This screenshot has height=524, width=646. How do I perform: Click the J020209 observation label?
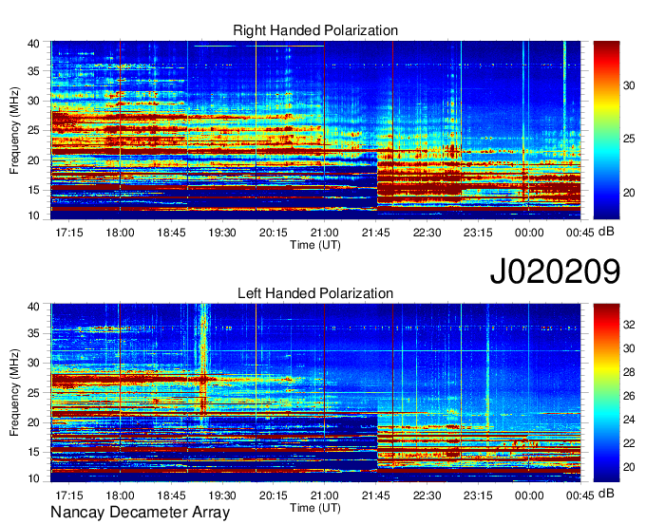click(555, 271)
